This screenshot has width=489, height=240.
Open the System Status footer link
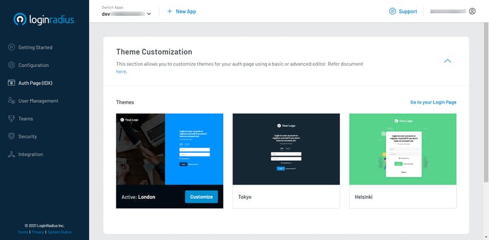(59, 232)
